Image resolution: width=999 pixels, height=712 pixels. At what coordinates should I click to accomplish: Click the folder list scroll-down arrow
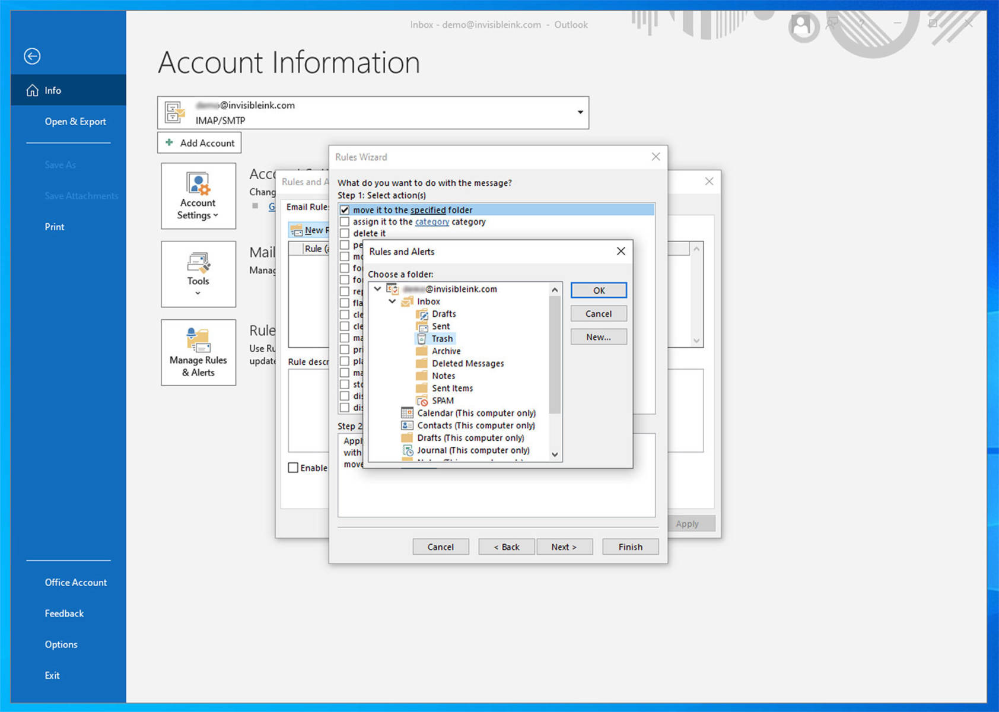click(x=555, y=454)
